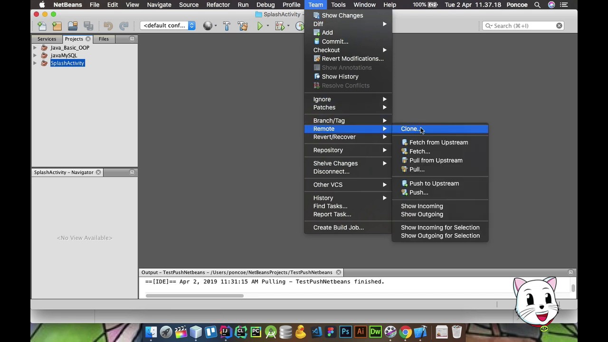Click the Build Project hammer icon
The height and width of the screenshot is (342, 608).
coord(227,26)
